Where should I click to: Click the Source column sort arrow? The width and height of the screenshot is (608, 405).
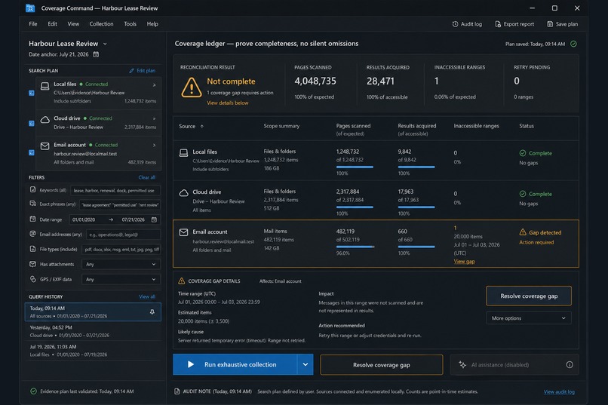click(201, 127)
